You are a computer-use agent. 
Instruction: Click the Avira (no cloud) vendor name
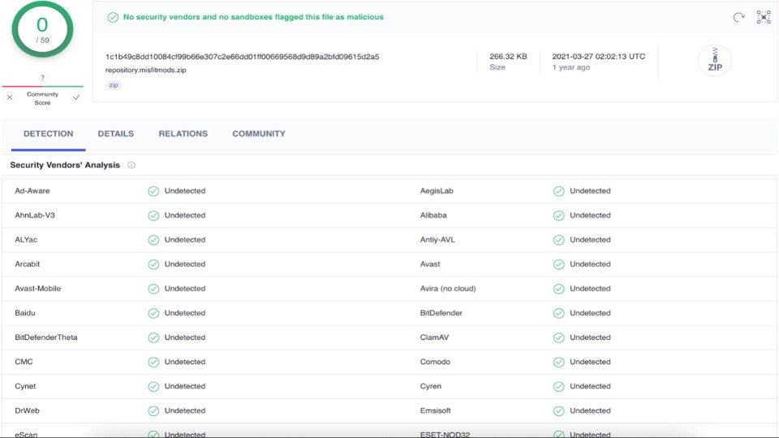[448, 288]
